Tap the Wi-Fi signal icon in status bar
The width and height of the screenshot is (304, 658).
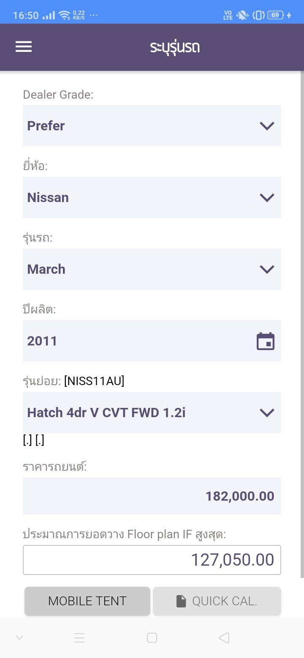click(64, 16)
